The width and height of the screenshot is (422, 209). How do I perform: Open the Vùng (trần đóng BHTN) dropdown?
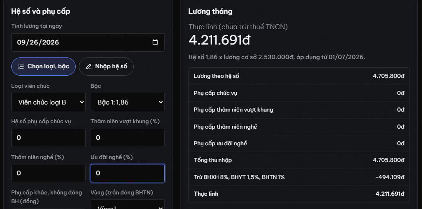127,204
